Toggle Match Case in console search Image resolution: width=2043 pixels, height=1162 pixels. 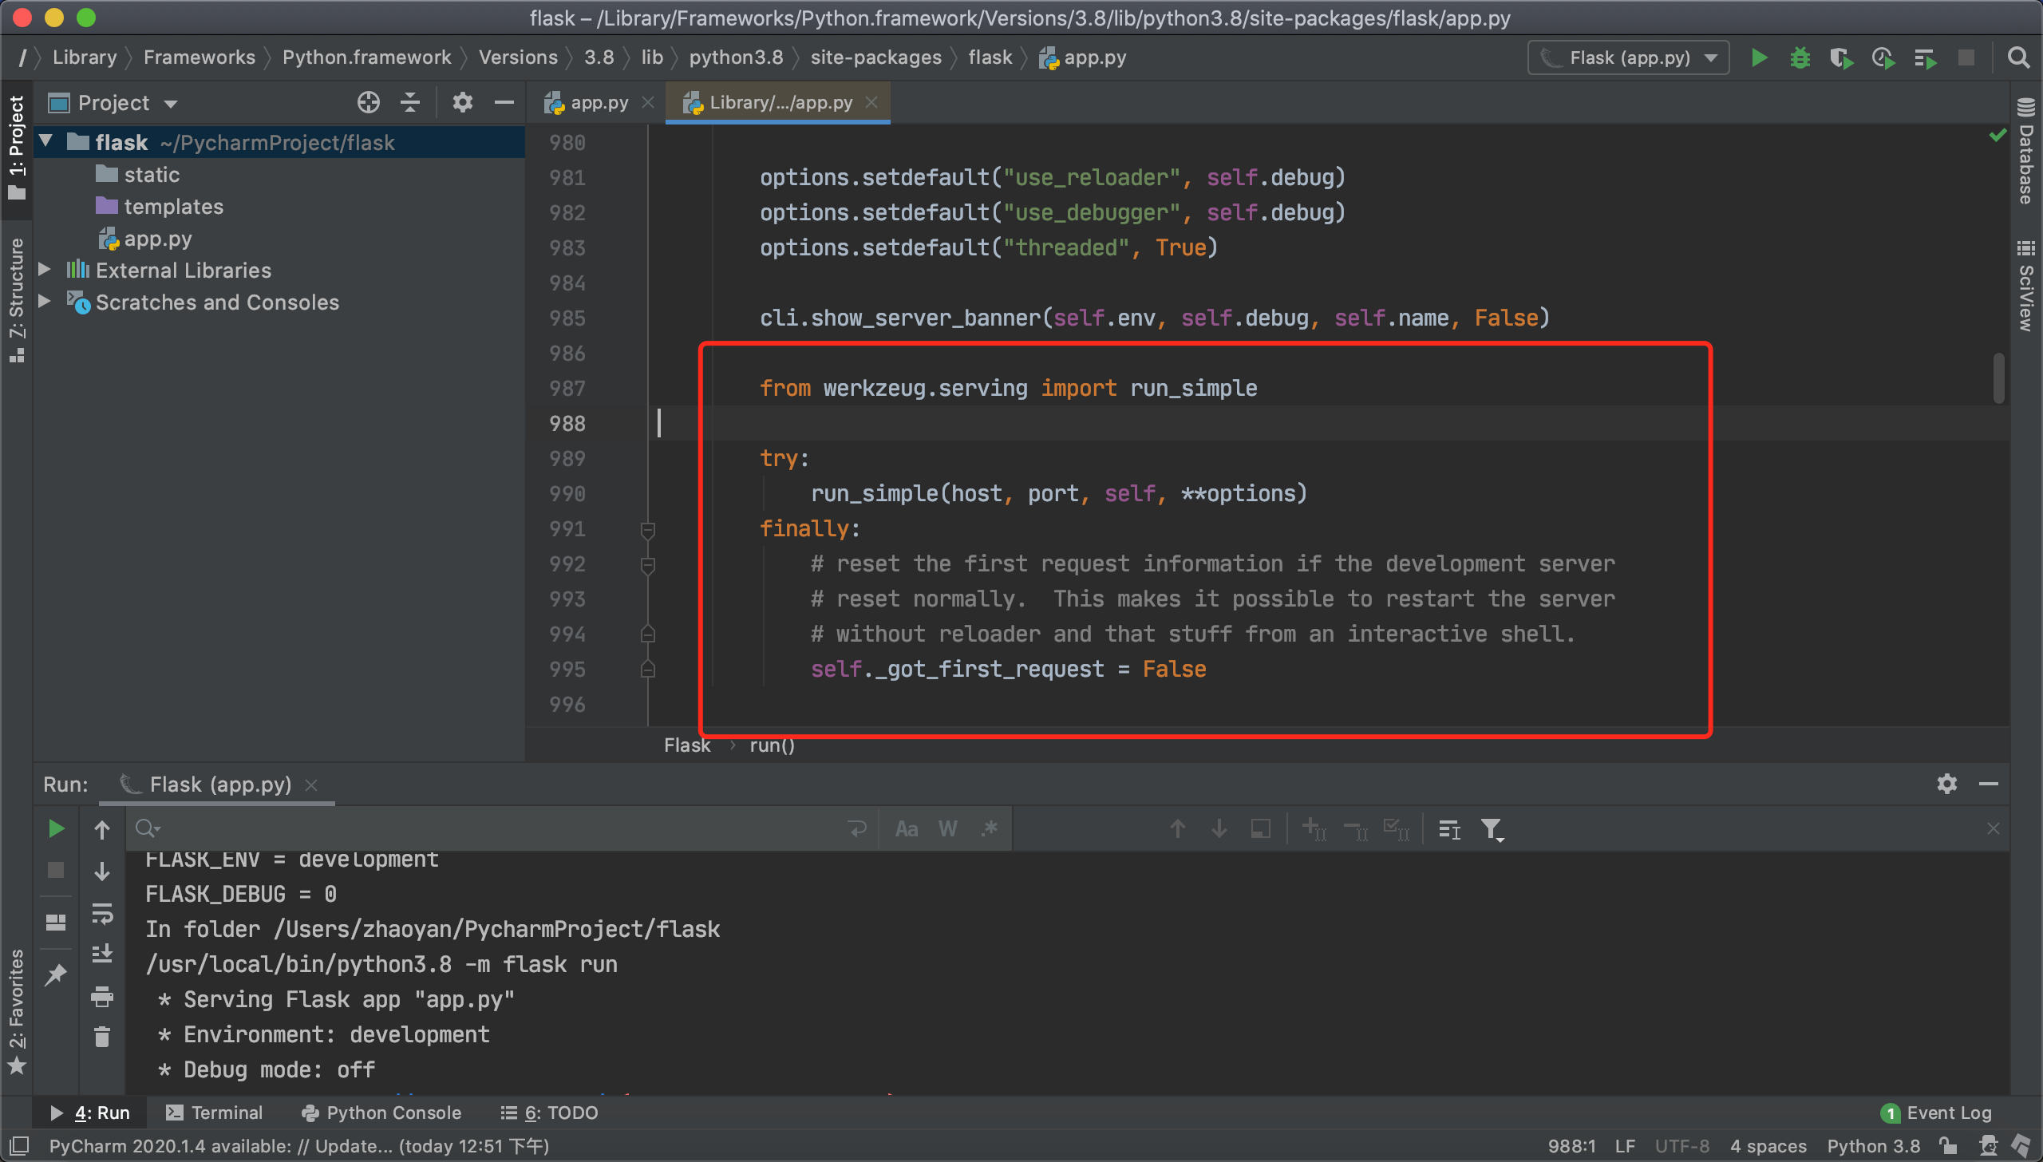(x=906, y=829)
